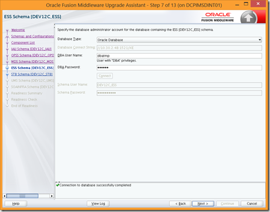Open the Component List step

click(x=23, y=43)
